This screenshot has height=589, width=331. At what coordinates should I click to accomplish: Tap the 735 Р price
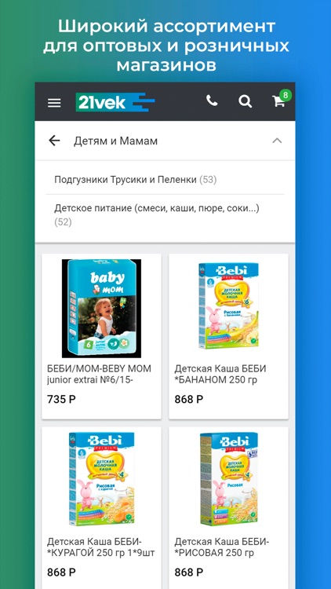click(61, 399)
